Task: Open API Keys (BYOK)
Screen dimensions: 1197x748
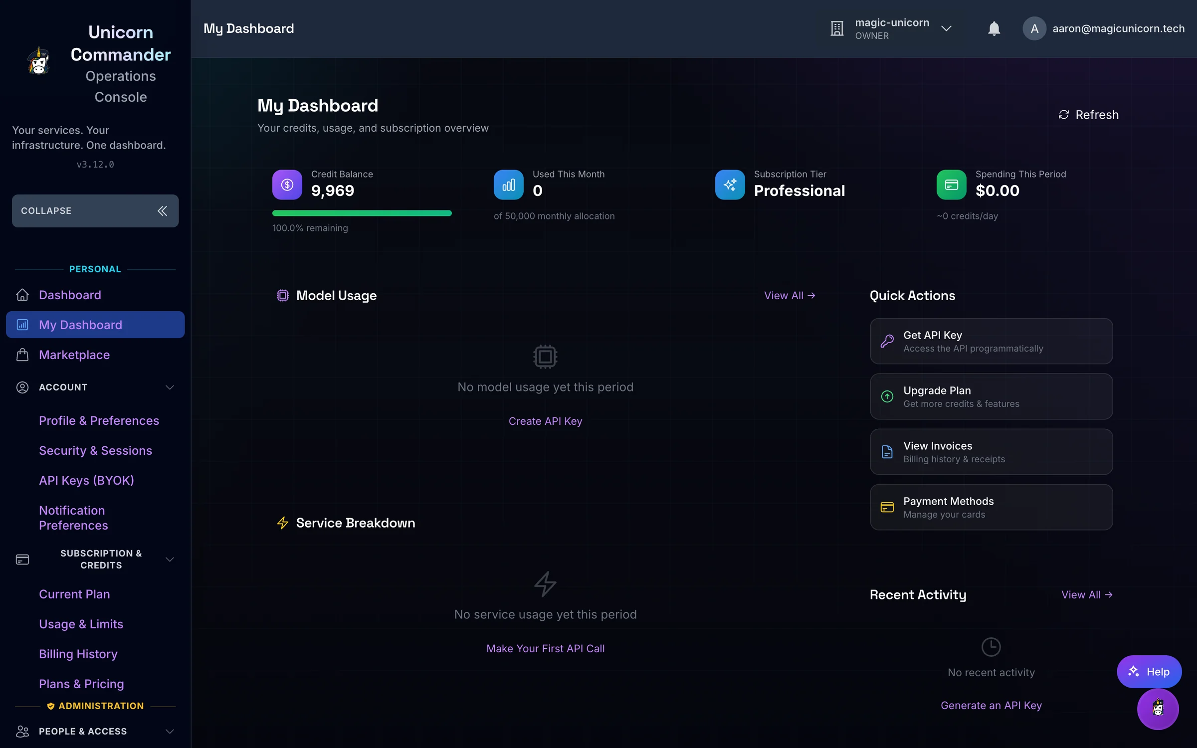Action: point(86,481)
